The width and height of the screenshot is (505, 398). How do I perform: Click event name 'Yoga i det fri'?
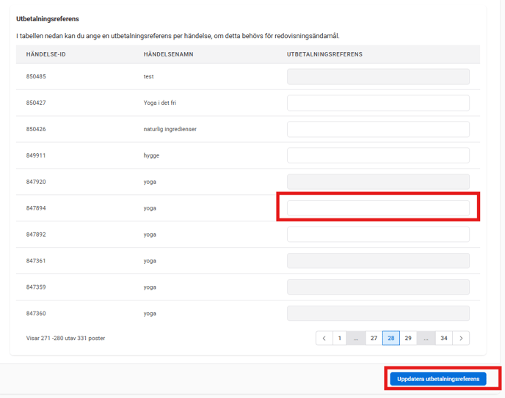click(x=160, y=103)
